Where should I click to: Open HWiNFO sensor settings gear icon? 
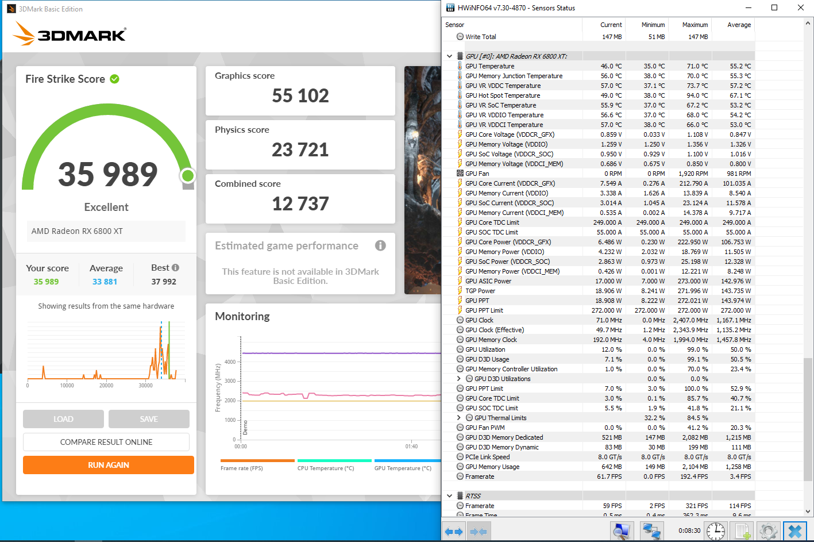coord(768,531)
